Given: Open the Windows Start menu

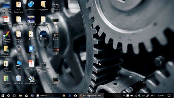Looking at the screenshot, I should 3,96.
